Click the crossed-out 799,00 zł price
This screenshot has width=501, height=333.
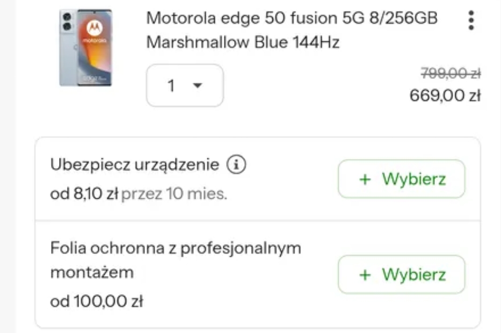(450, 73)
